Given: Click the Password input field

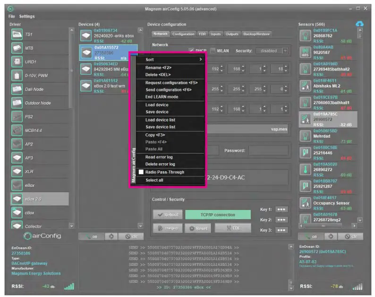Looking at the screenshot, I should coord(268,151).
